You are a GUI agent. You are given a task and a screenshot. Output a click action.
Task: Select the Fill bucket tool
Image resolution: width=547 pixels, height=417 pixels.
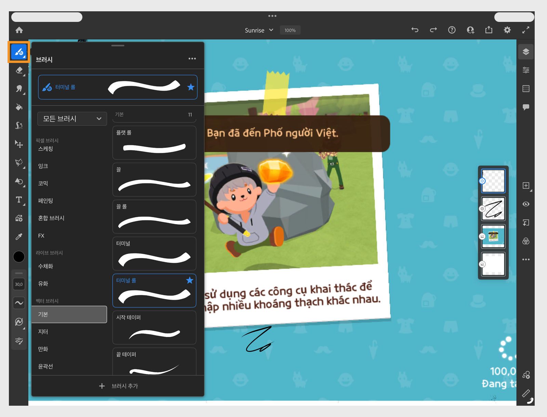19,107
